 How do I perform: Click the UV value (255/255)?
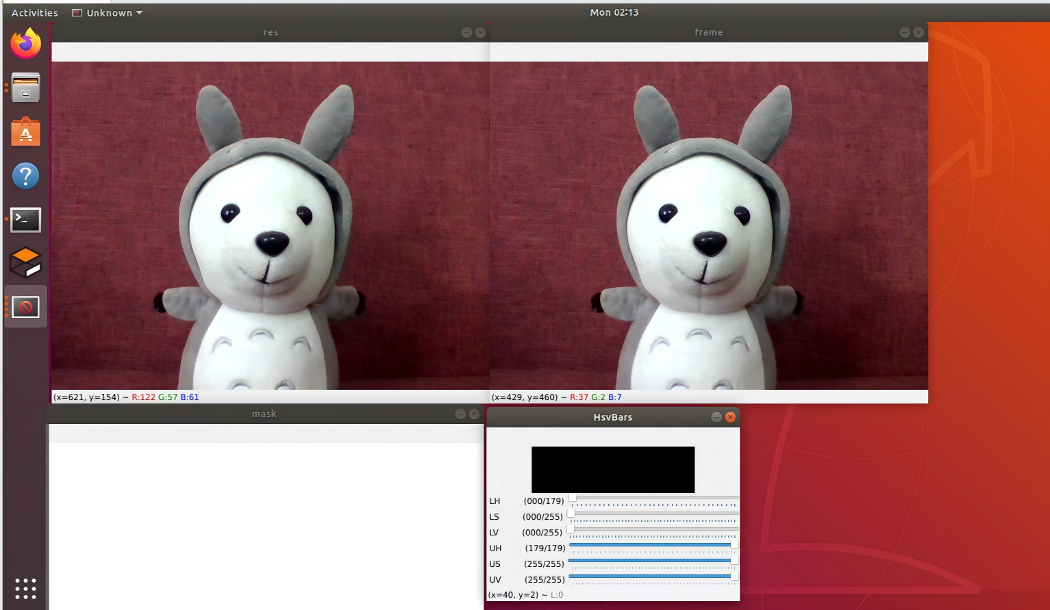pos(545,580)
